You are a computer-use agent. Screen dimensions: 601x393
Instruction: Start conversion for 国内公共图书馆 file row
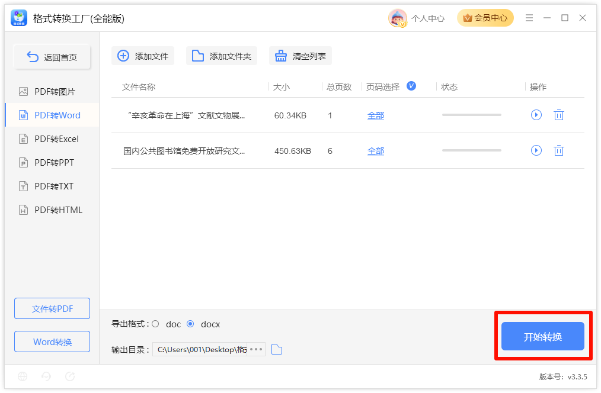tap(536, 150)
